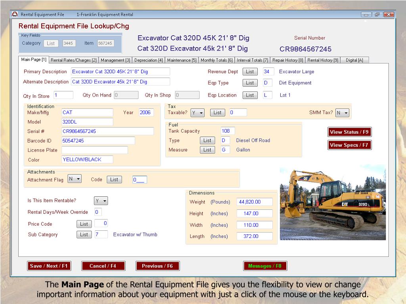The image size is (406, 304).
Task: Click the Rental Days/Week Override field
Action: coord(98,212)
